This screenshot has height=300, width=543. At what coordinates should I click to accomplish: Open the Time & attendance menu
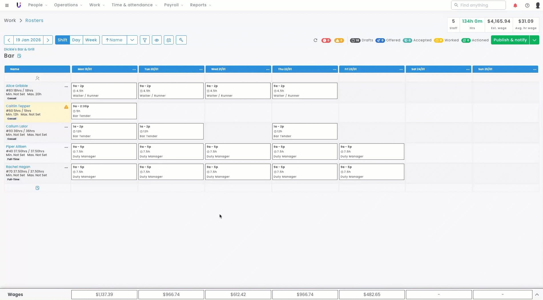point(134,5)
